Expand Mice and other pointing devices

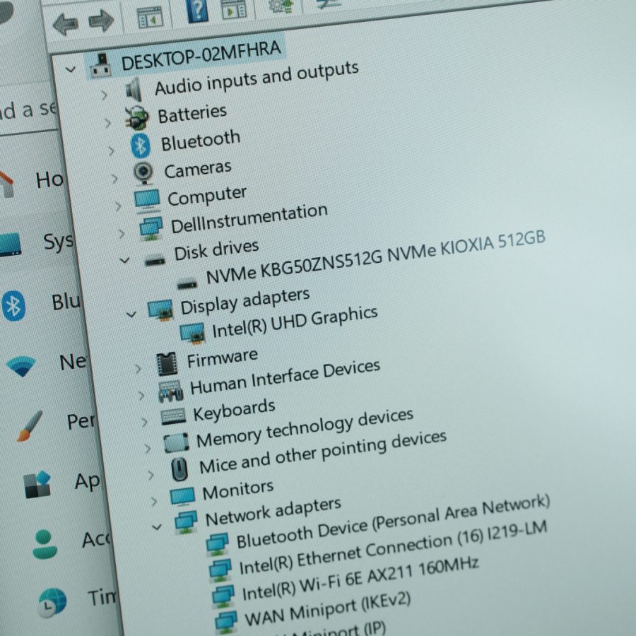tap(151, 476)
